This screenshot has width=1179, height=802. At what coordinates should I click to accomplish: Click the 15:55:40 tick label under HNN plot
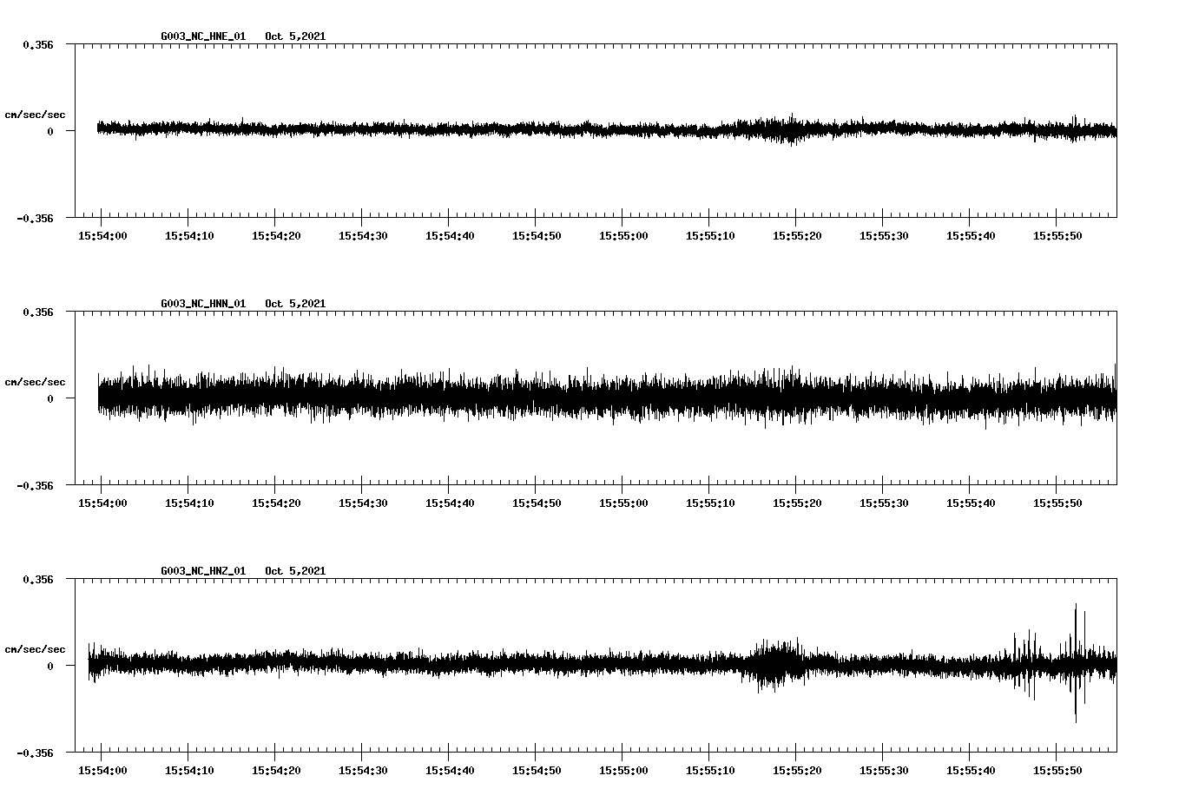tap(971, 503)
